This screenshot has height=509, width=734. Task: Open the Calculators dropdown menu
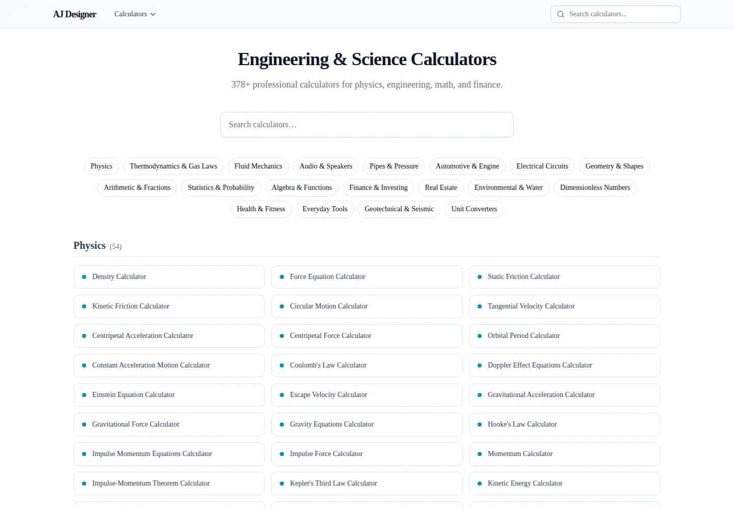[x=135, y=14]
